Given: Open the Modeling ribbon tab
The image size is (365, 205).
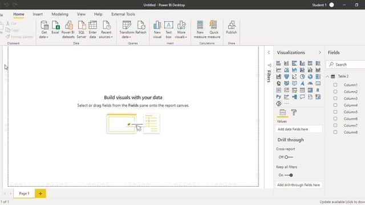Looking at the screenshot, I should (60, 14).
